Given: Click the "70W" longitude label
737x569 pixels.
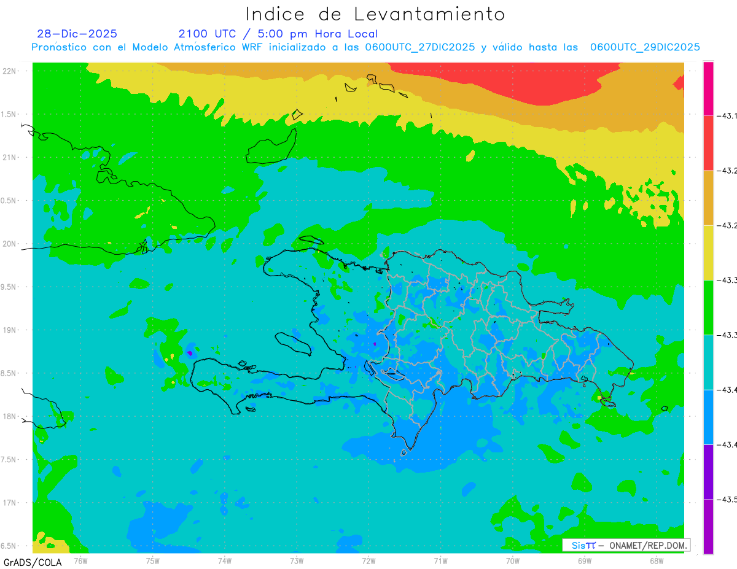Looking at the screenshot, I should click(x=513, y=560).
